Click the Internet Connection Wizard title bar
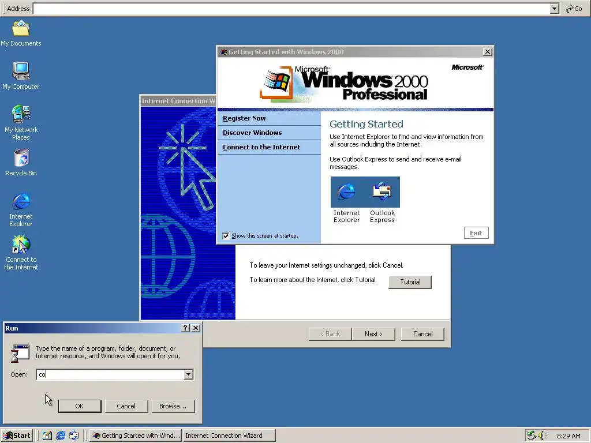Viewport: 591px width, 443px height. [178, 100]
